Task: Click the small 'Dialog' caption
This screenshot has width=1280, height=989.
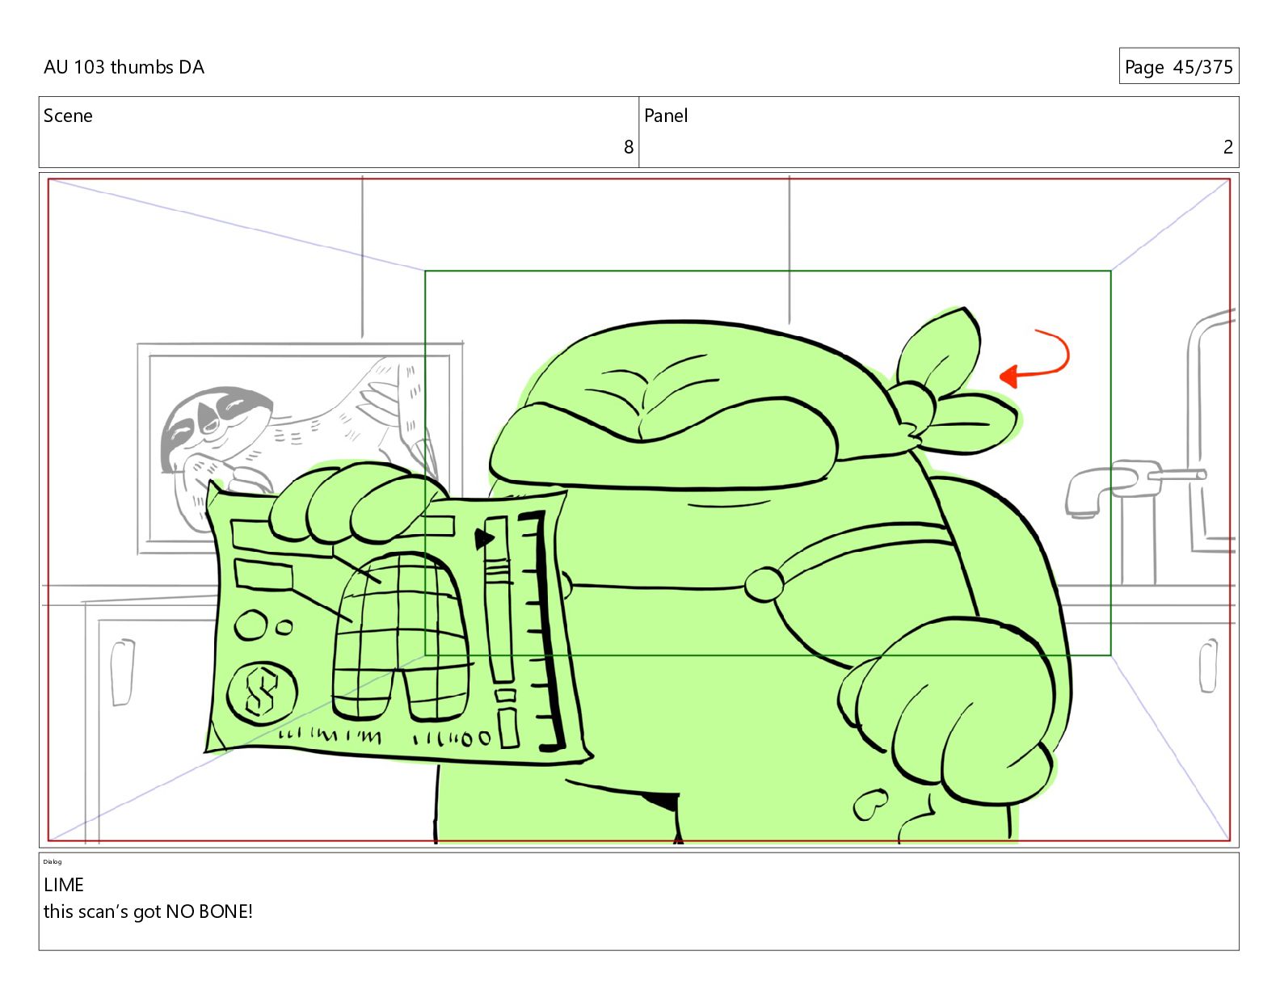Action: (x=53, y=862)
